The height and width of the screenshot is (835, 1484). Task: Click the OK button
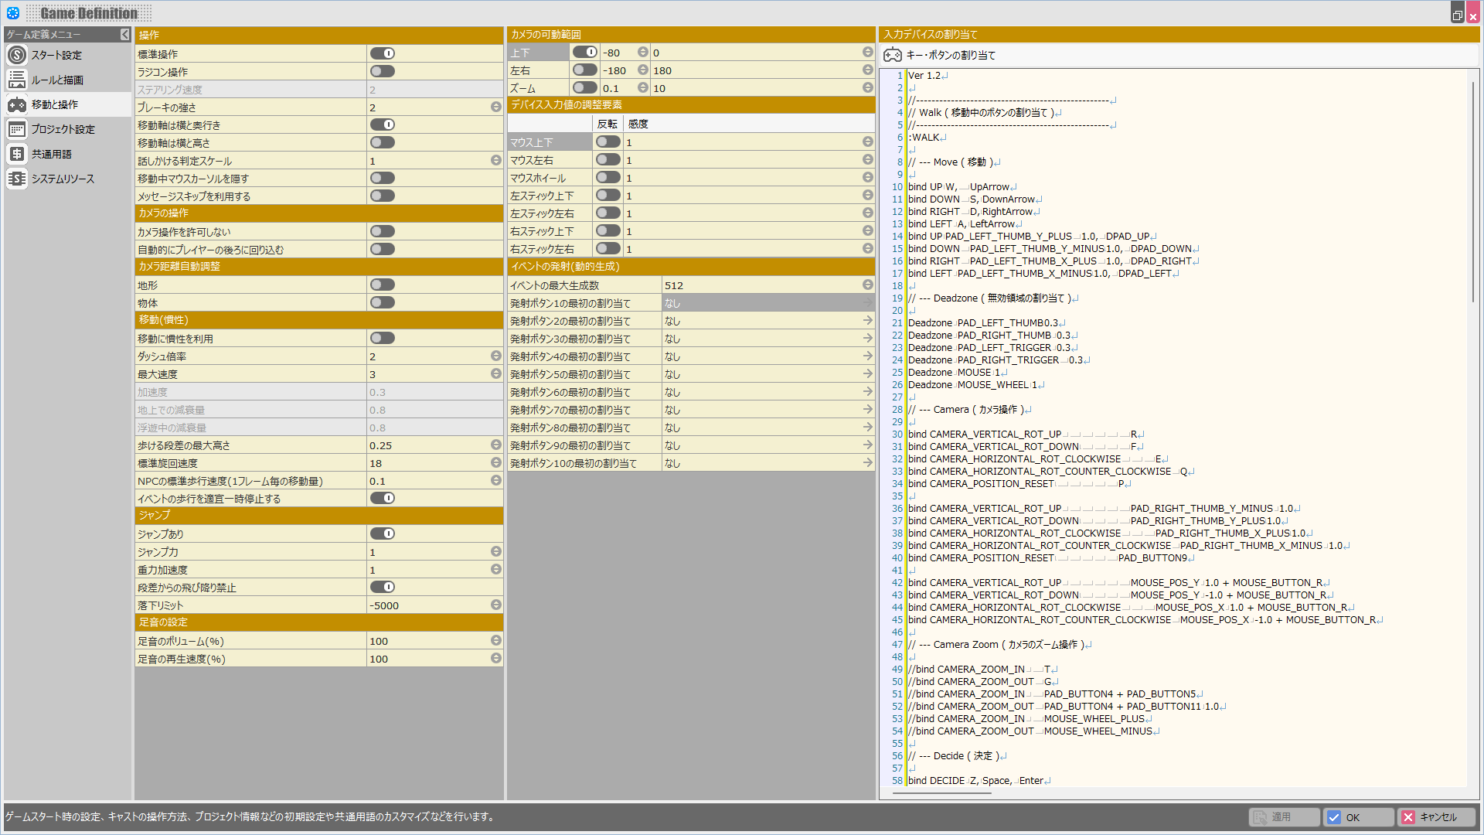click(1359, 817)
